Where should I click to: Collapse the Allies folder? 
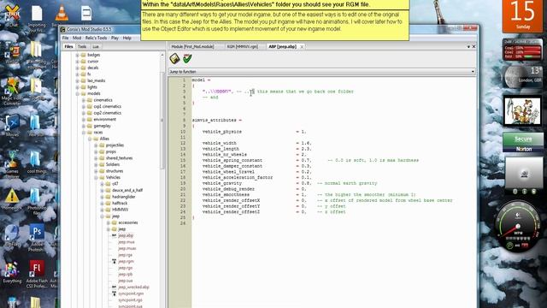[90, 139]
